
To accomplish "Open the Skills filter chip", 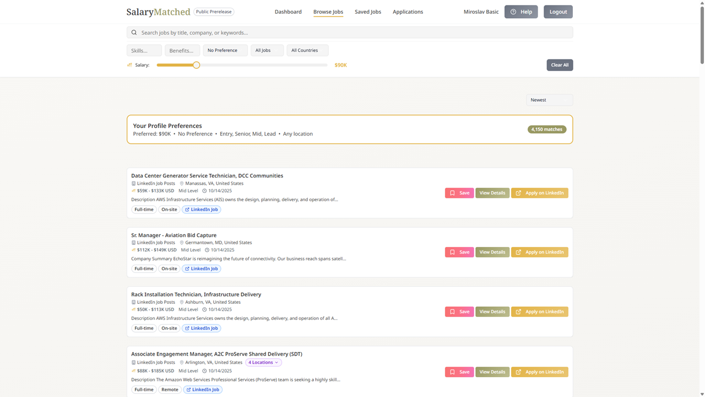I will [144, 50].
